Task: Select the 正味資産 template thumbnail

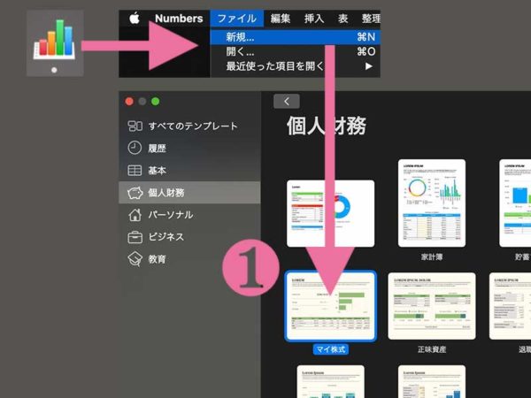Action: click(432, 306)
